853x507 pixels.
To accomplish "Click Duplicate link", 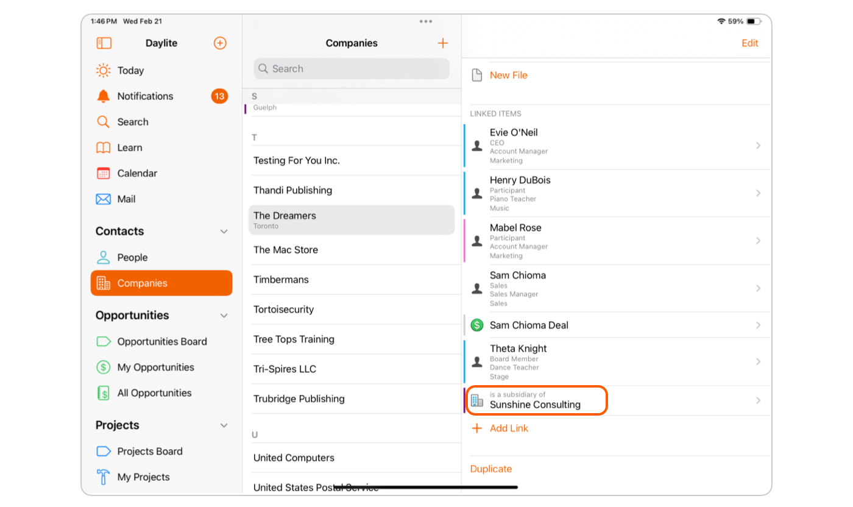I will pos(491,469).
